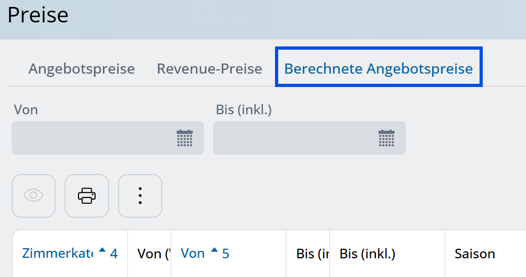This screenshot has width=526, height=277.
Task: Open the calendar picker for Von date
Action: pos(185,138)
